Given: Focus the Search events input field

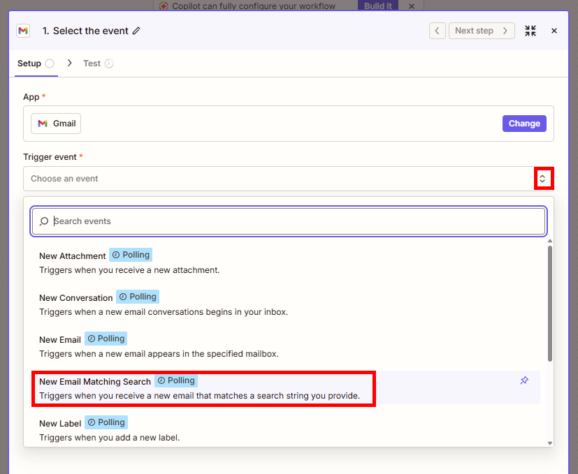Looking at the screenshot, I should pos(289,221).
